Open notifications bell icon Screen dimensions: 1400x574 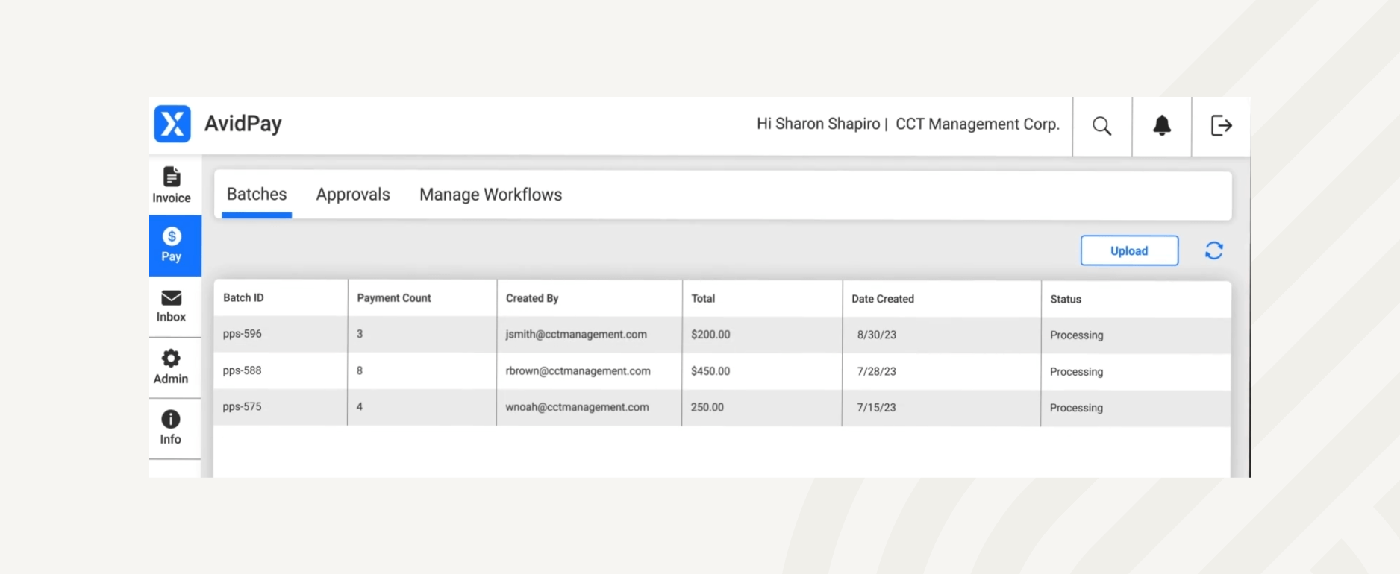[1162, 125]
